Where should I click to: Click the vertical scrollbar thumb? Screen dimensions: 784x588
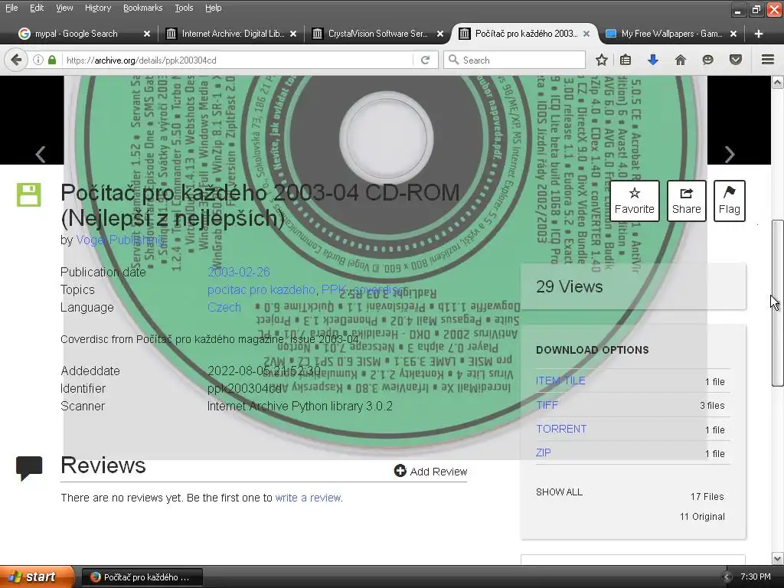777,302
